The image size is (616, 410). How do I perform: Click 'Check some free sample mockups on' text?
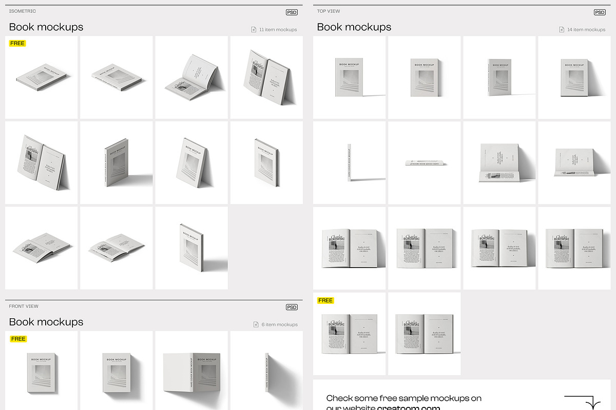click(404, 398)
